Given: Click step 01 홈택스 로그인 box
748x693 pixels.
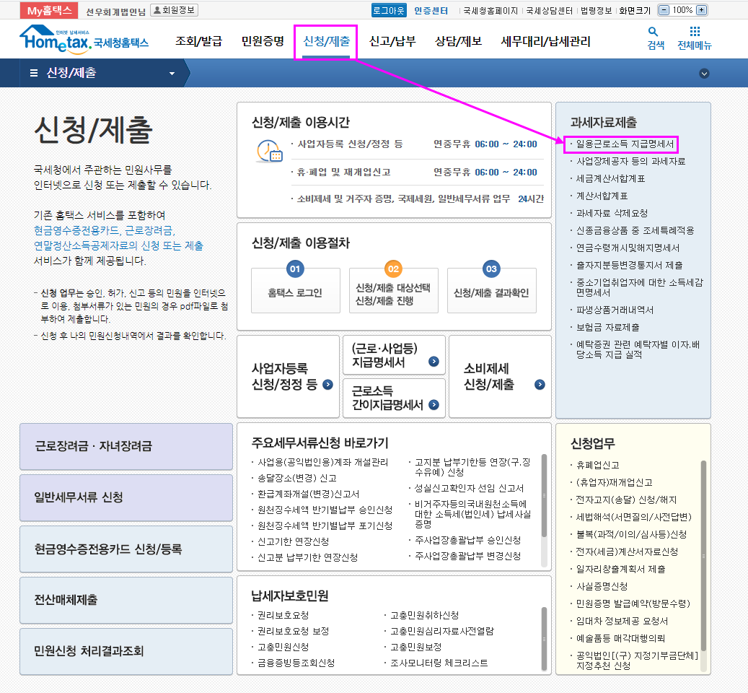Looking at the screenshot, I should [x=296, y=290].
